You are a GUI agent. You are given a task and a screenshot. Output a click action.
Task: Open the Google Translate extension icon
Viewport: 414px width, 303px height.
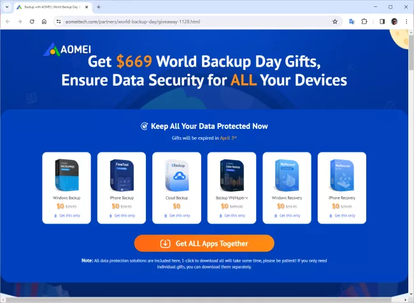(352, 22)
